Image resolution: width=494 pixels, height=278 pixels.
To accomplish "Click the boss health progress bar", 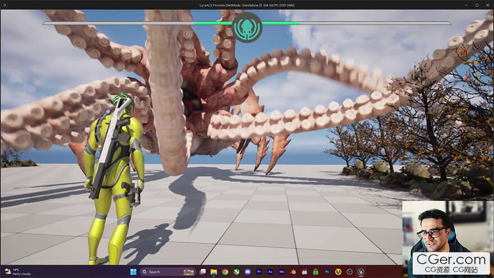I will 247,24.
